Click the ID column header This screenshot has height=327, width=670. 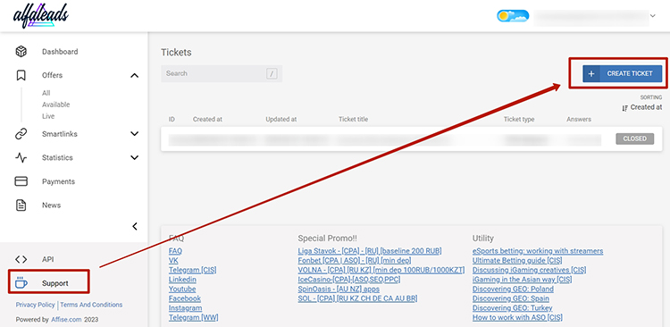pyautogui.click(x=172, y=119)
